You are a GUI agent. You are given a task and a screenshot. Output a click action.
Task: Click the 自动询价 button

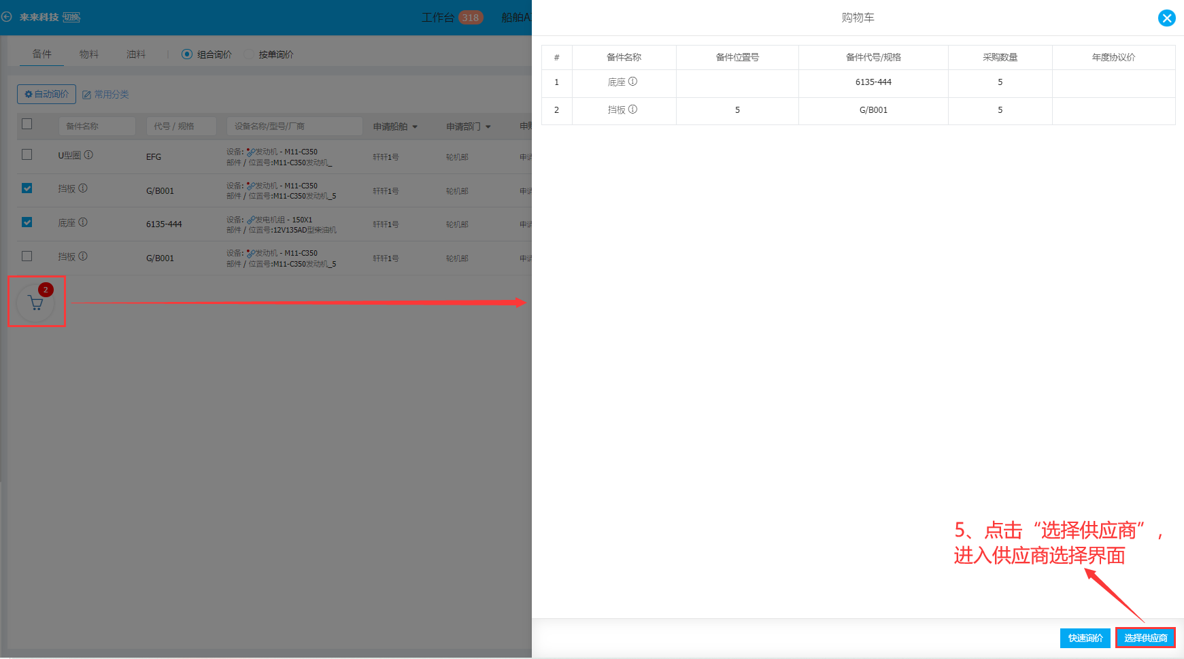[46, 95]
